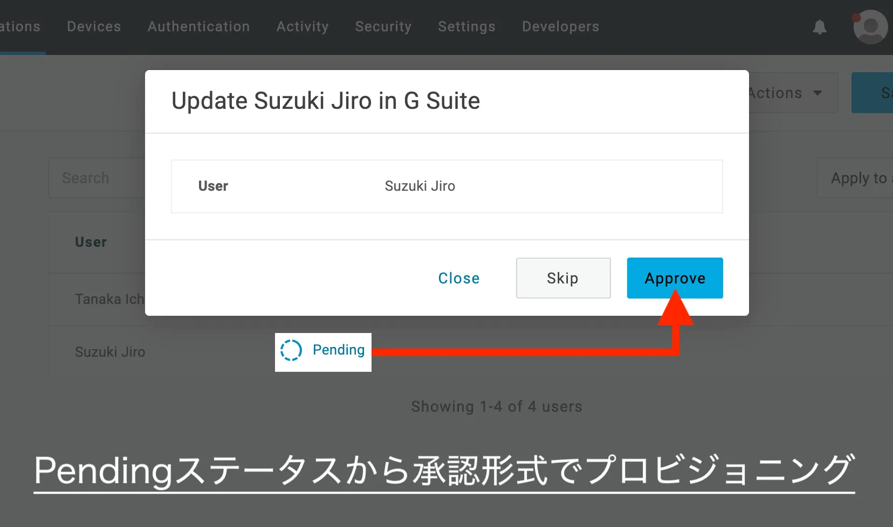Image resolution: width=893 pixels, height=527 pixels.
Task: Click the Actions dropdown arrow
Action: tap(818, 93)
